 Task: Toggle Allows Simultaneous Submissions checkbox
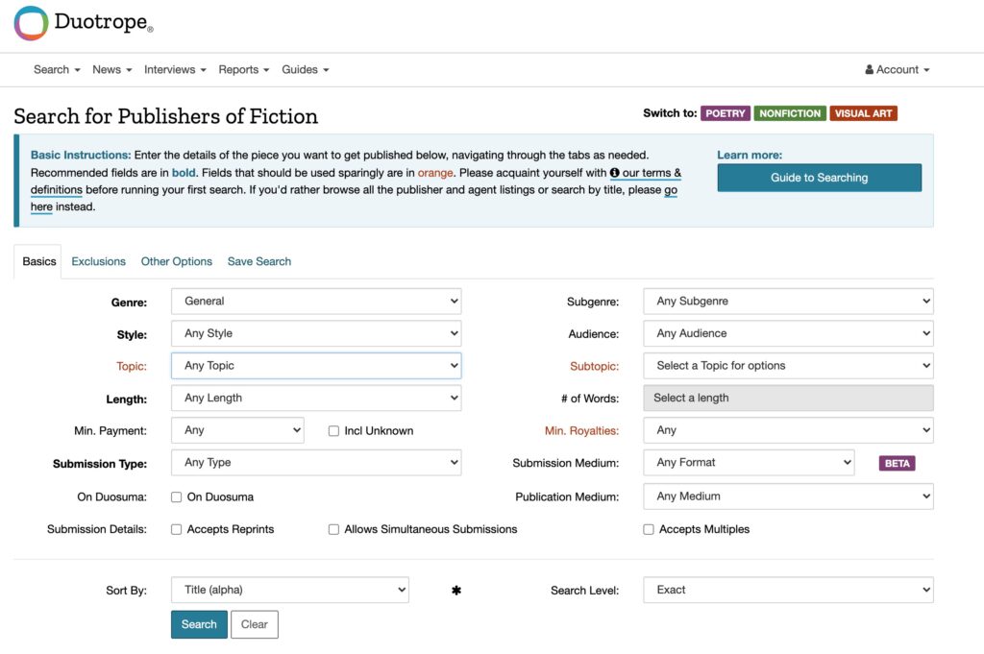pyautogui.click(x=334, y=529)
